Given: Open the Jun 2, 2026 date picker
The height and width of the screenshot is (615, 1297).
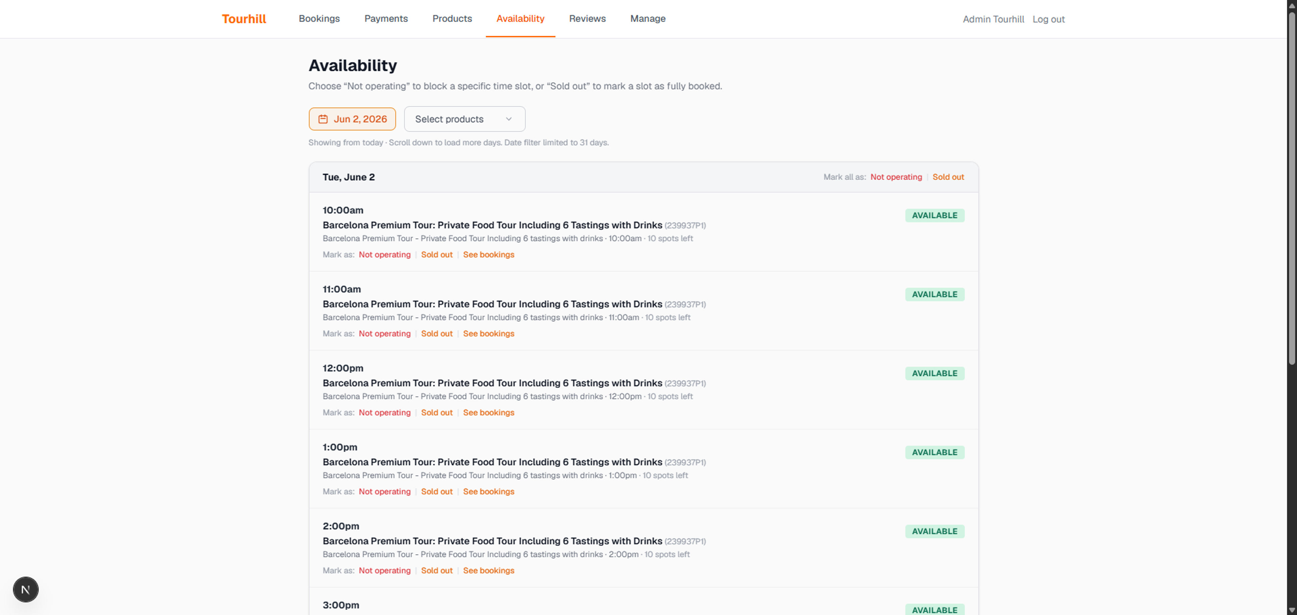Looking at the screenshot, I should coord(352,119).
